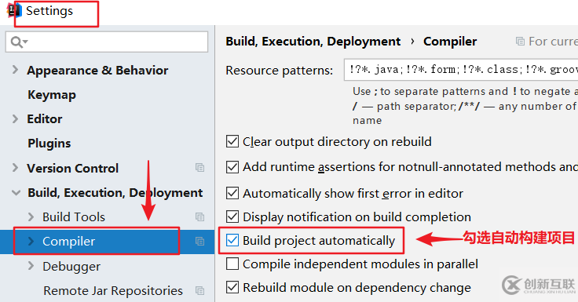Click project-level icon beside Compiler item
Screen dimensions: 578x302
coord(199,242)
